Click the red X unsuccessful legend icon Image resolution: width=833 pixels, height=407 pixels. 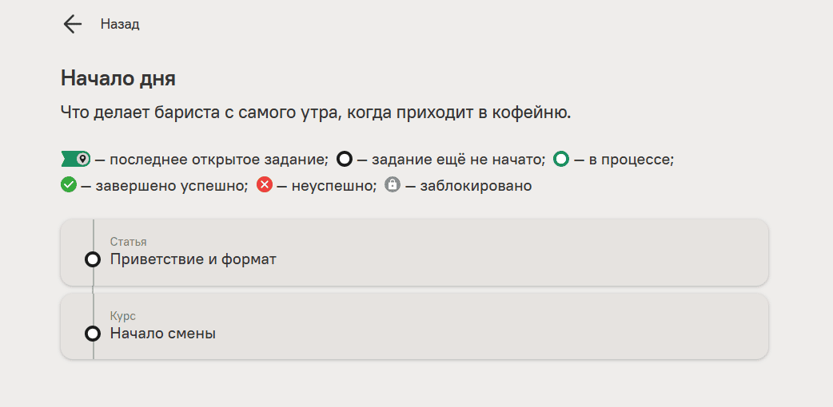click(x=265, y=185)
